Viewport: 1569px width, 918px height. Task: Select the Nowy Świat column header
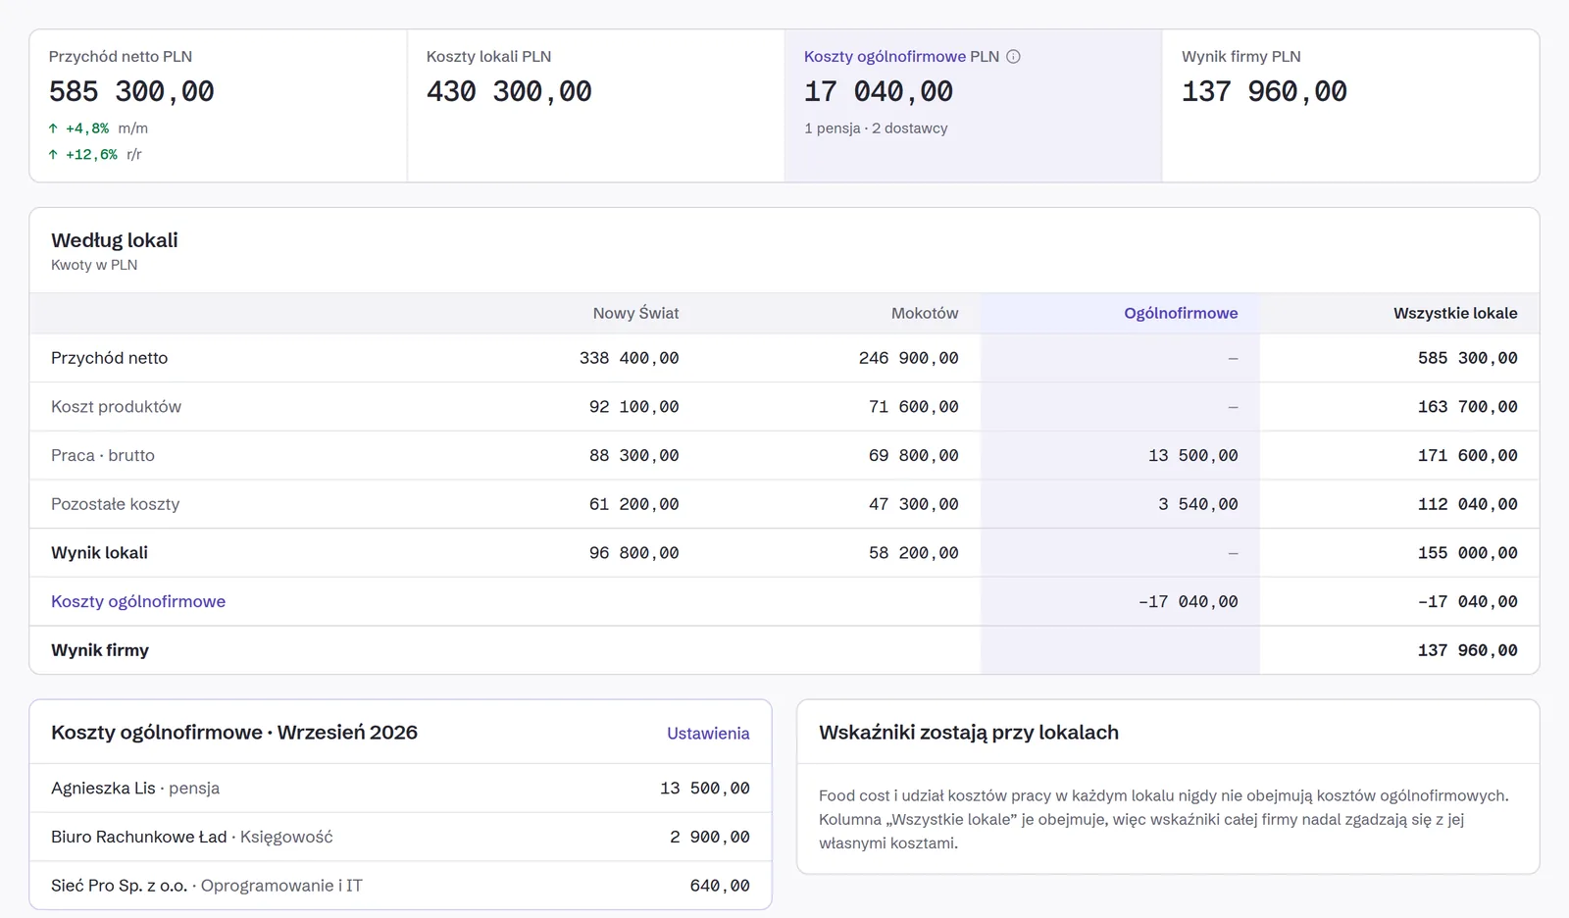635,313
